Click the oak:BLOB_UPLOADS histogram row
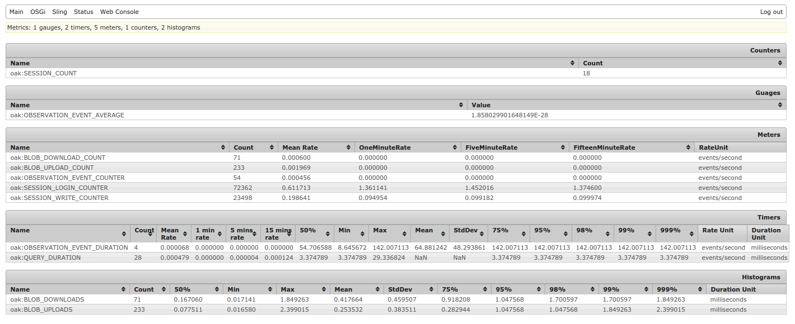The height and width of the screenshot is (324, 795). (x=41, y=309)
